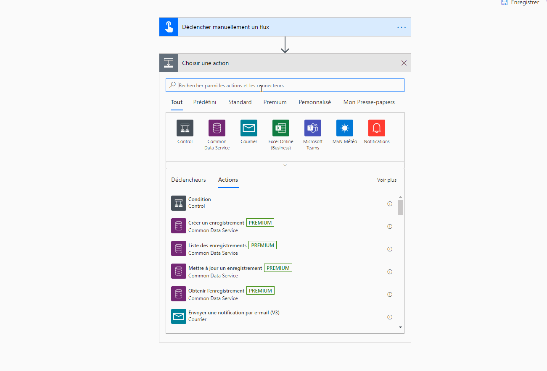The image size is (547, 371).
Task: Switch to the Premium tab
Action: pos(275,102)
